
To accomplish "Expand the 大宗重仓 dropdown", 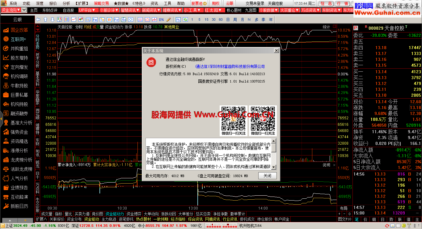I will pyautogui.click(x=290, y=10).
